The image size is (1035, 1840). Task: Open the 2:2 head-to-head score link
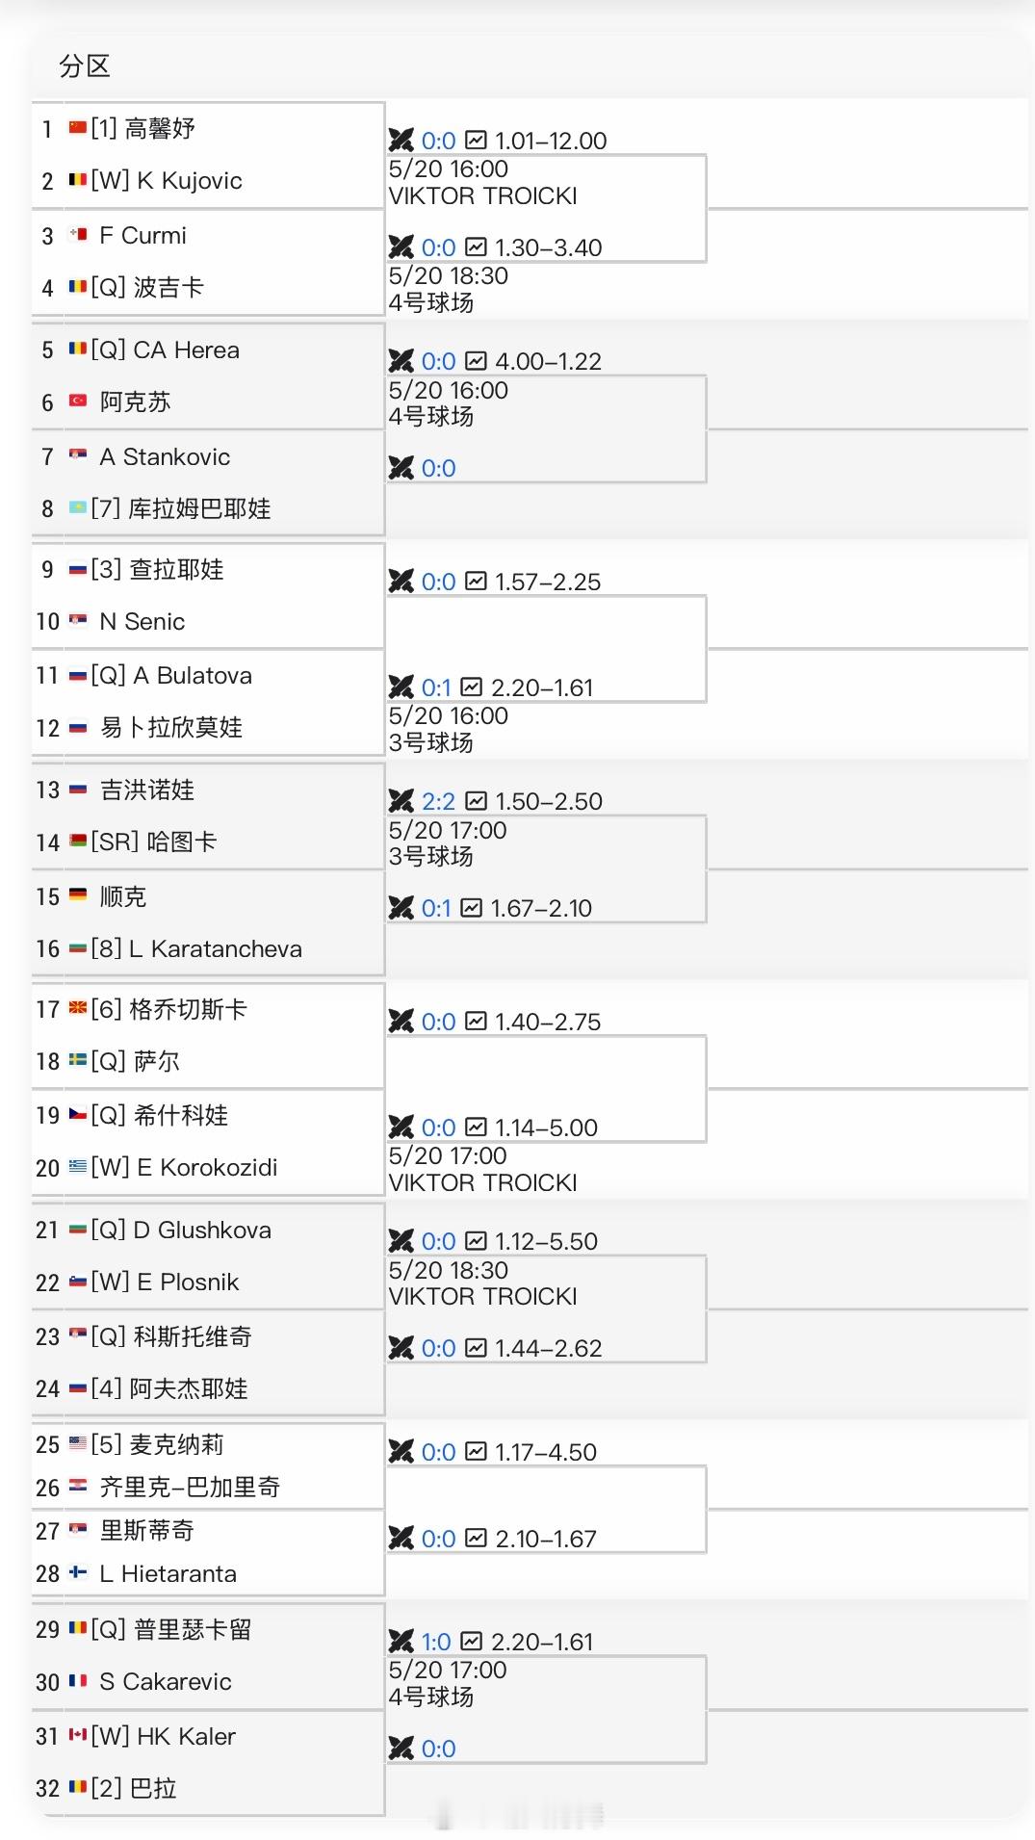(x=438, y=801)
